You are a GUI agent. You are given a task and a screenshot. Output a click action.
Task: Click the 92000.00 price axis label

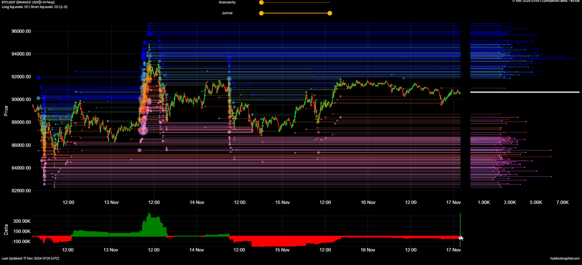point(21,77)
